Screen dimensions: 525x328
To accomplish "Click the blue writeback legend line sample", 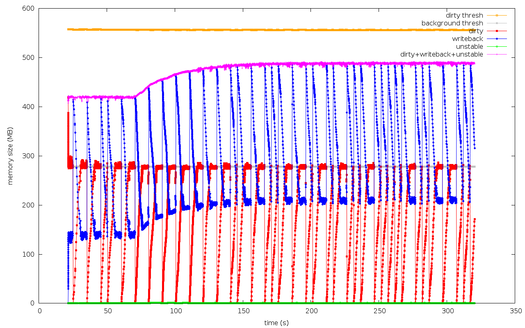I will coord(497,39).
